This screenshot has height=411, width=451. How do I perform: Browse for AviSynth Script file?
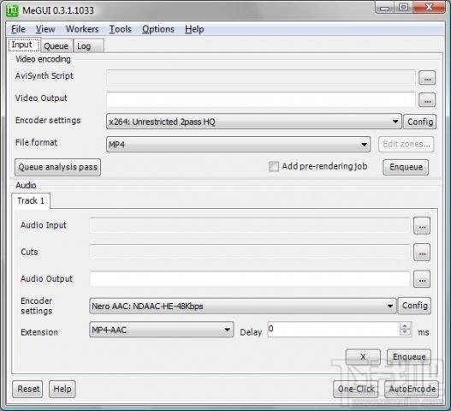[427, 78]
